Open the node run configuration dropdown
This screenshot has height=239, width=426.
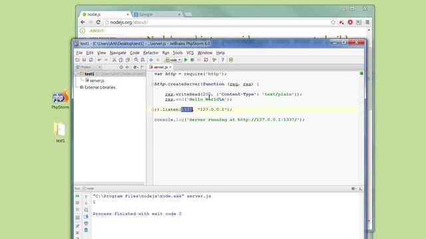coord(173,60)
